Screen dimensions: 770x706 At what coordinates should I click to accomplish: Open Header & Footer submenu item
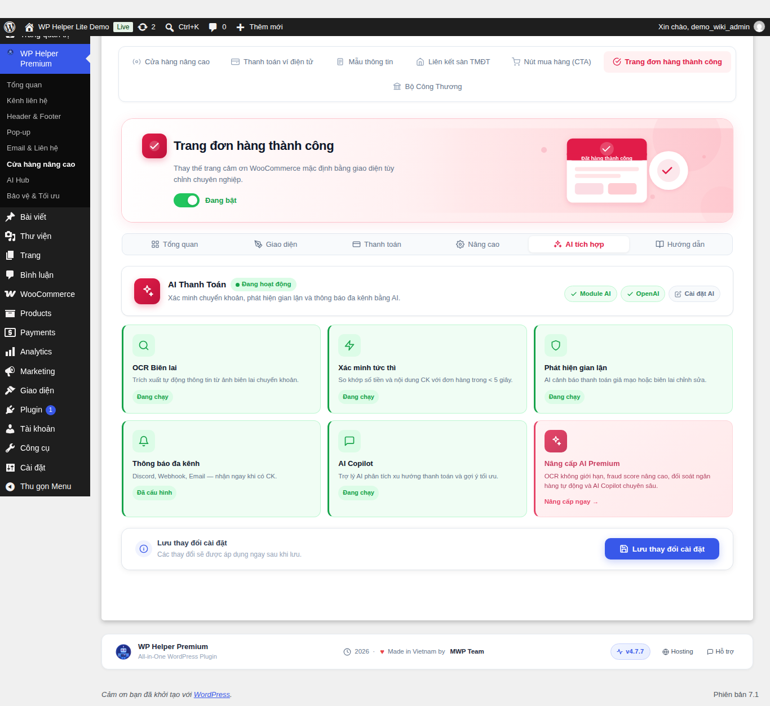point(45,117)
